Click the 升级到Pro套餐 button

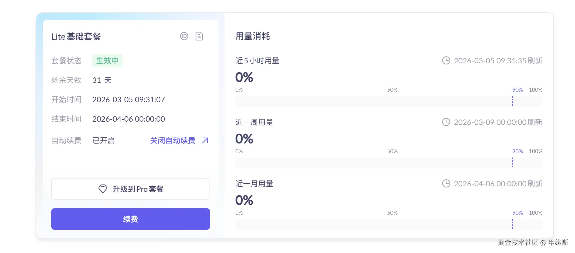tap(131, 189)
